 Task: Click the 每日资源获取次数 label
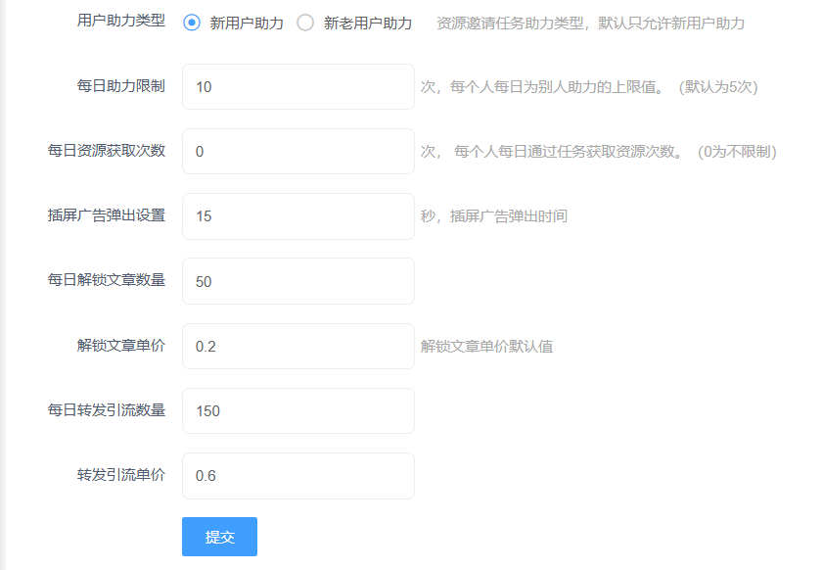pos(107,151)
